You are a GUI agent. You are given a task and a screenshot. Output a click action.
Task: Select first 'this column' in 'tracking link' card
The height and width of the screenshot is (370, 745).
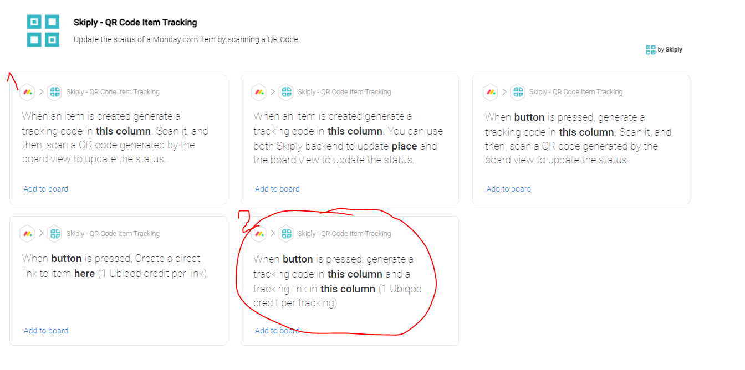click(x=355, y=274)
